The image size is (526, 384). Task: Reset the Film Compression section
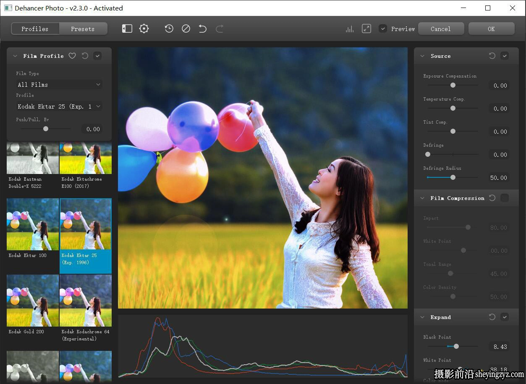tap(492, 198)
